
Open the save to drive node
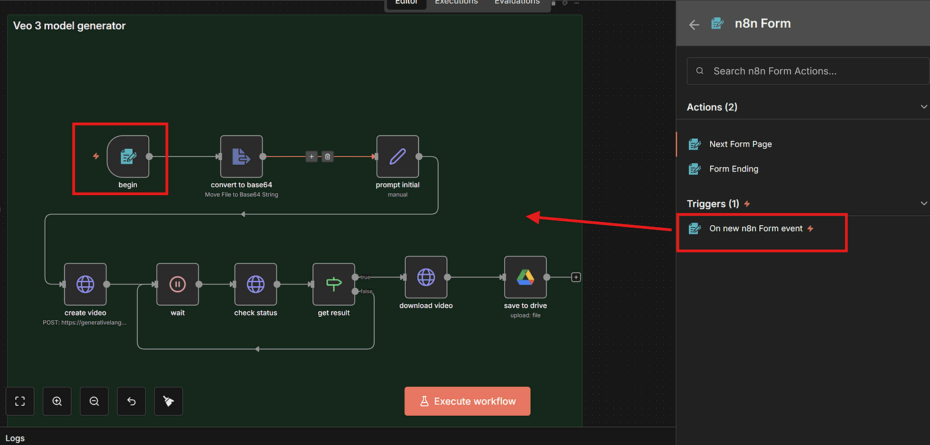click(525, 278)
